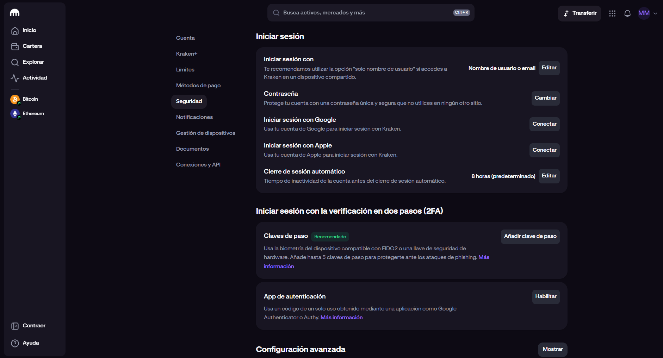Image resolution: width=663 pixels, height=358 pixels.
Task: Edit the Iniciar sesión con setting
Action: [x=549, y=68]
